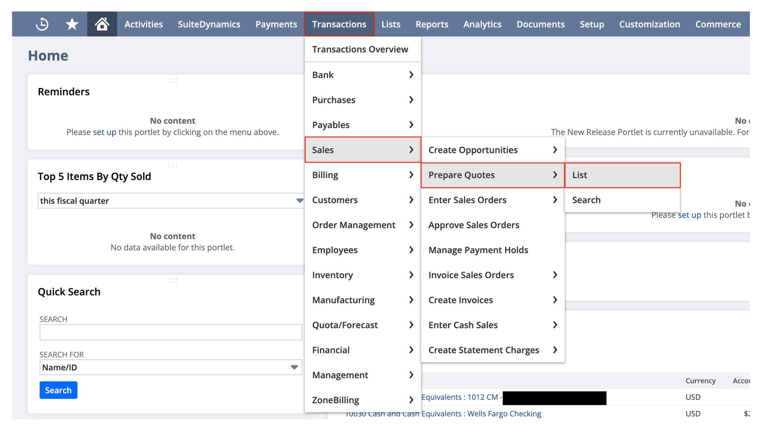Click 'set up' link in Reminders
The width and height of the screenshot is (763, 432).
point(105,132)
